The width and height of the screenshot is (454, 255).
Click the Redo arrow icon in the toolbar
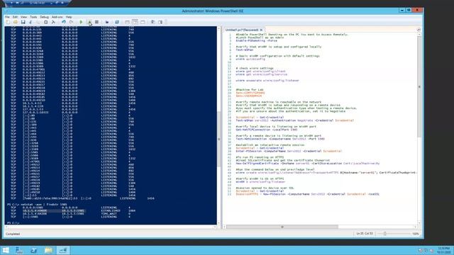71,22
